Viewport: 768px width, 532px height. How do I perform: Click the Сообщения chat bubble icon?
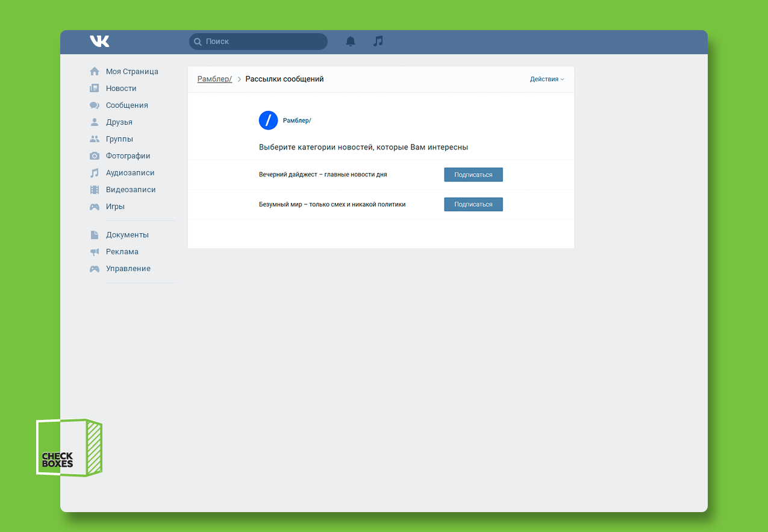(x=95, y=105)
